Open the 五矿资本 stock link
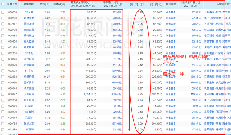This screenshot has height=135, width=231. 29,83
